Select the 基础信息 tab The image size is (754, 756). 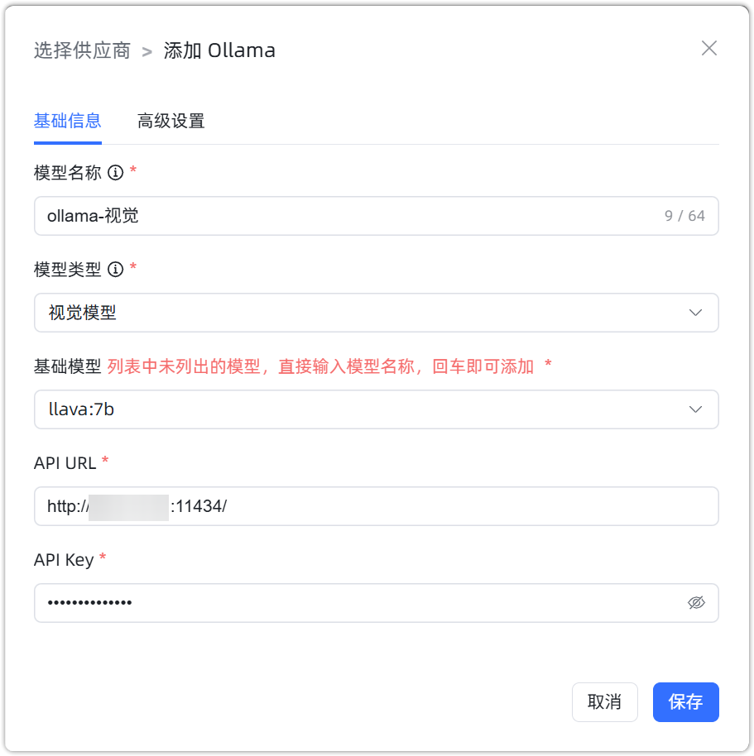pos(67,121)
